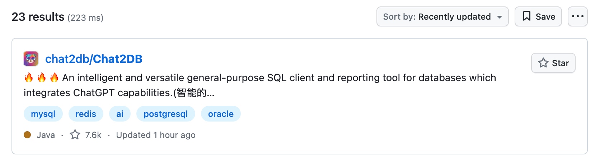Image resolution: width=595 pixels, height=163 pixels.
Task: Click the first fire emoji in description
Action: 29,78
